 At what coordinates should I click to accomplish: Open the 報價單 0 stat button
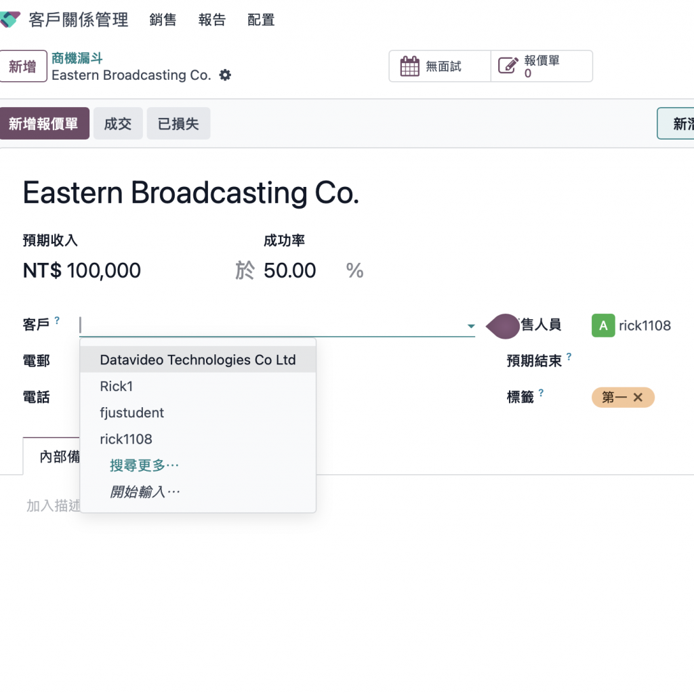click(x=542, y=66)
